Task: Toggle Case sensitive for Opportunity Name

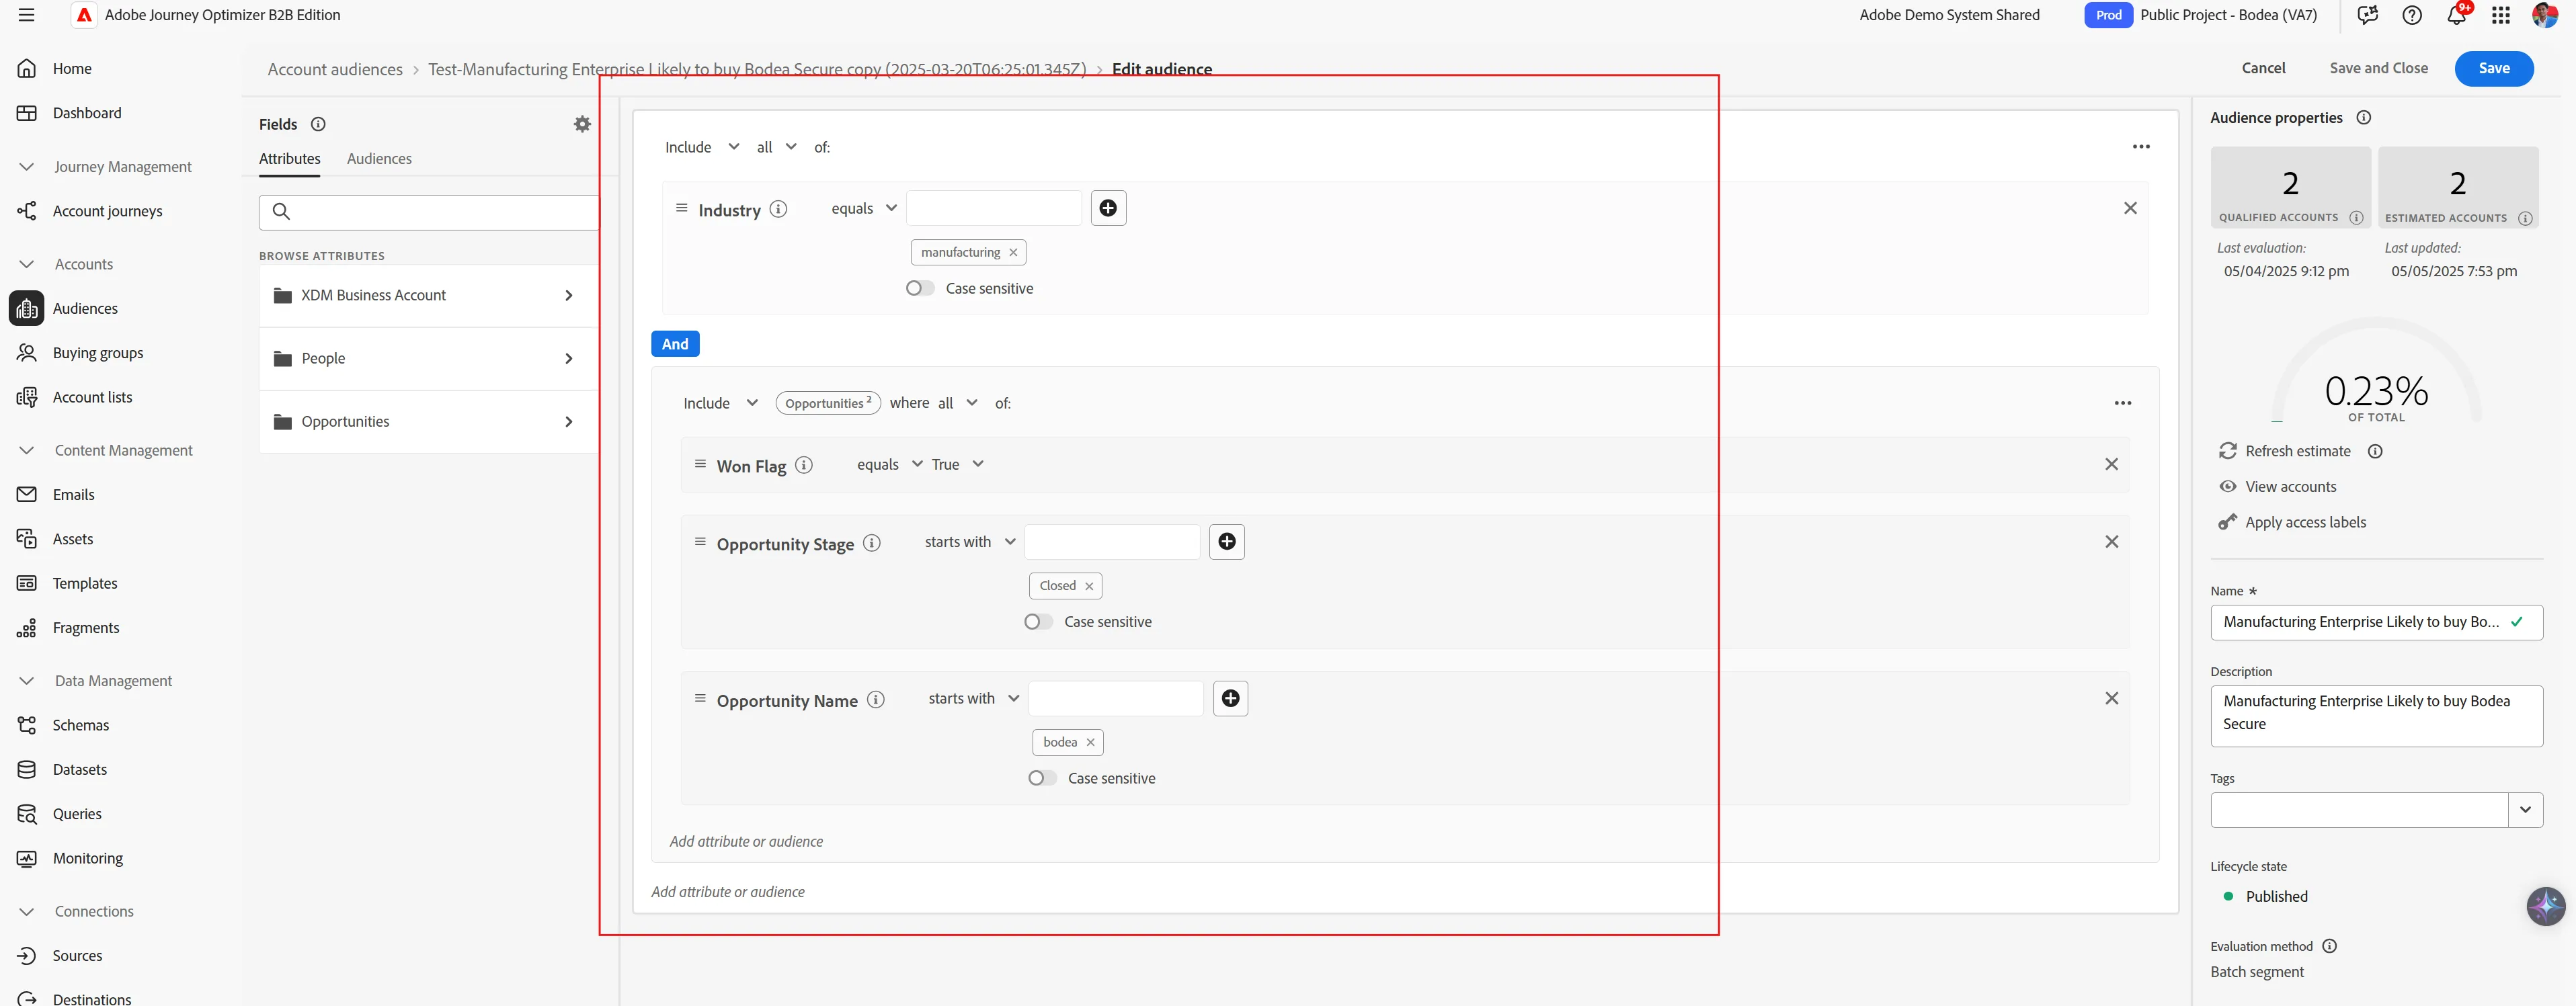Action: (1042, 778)
